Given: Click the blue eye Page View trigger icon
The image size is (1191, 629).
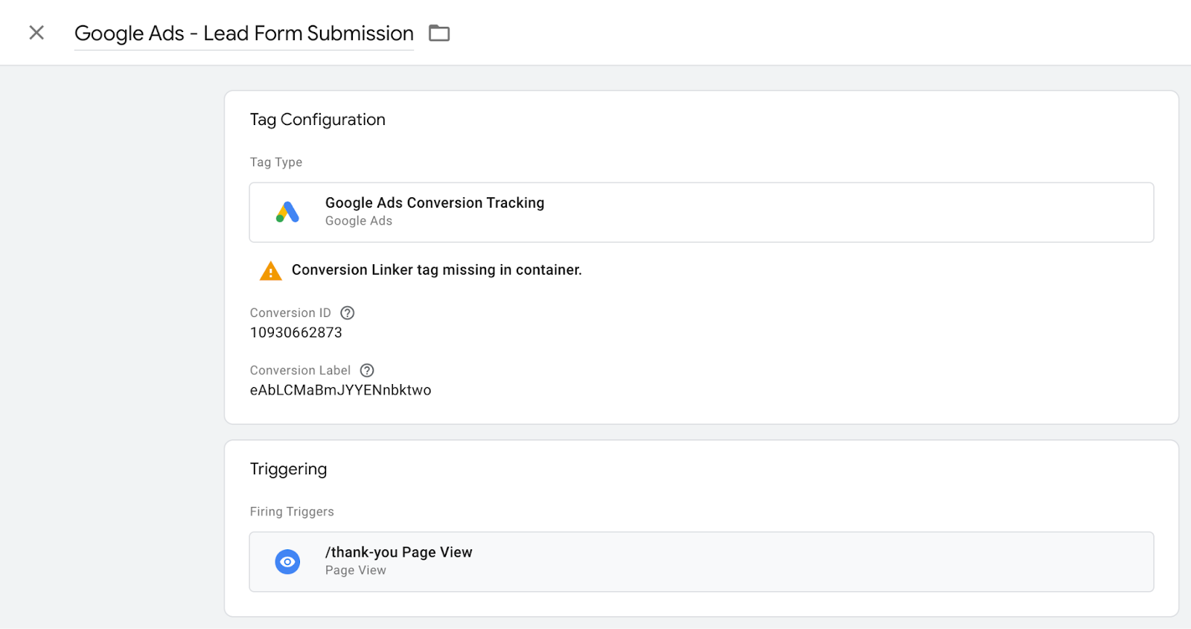Looking at the screenshot, I should pyautogui.click(x=287, y=562).
